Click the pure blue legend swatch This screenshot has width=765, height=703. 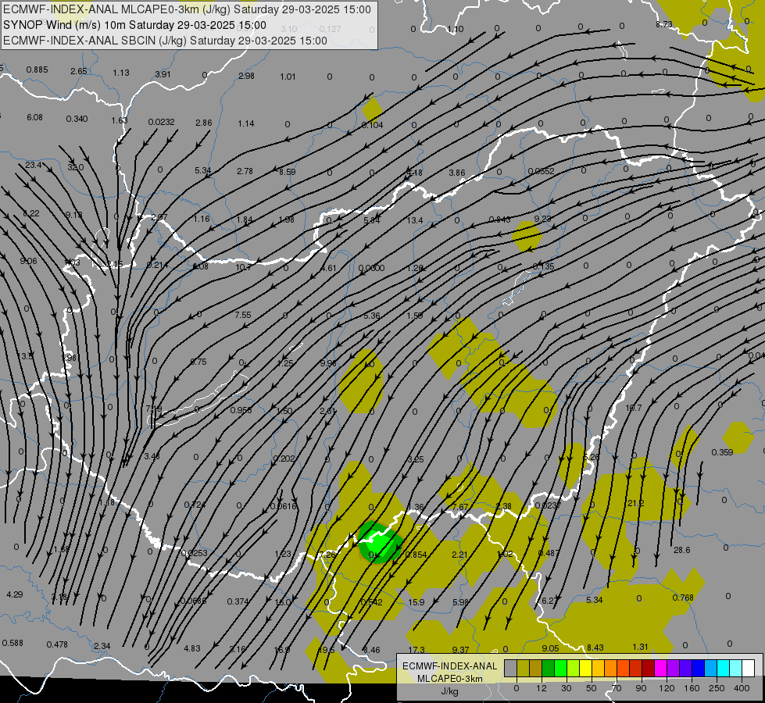click(x=699, y=668)
